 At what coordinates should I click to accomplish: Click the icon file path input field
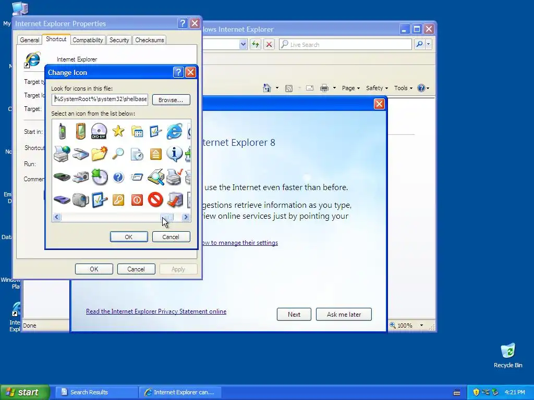100,99
